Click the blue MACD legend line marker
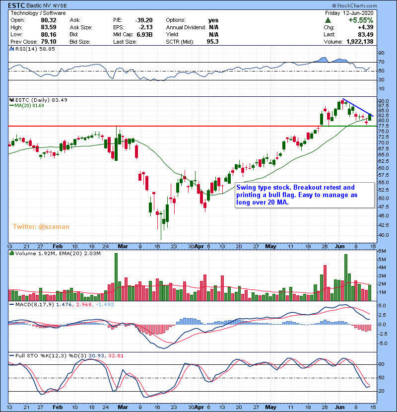 point(11,305)
